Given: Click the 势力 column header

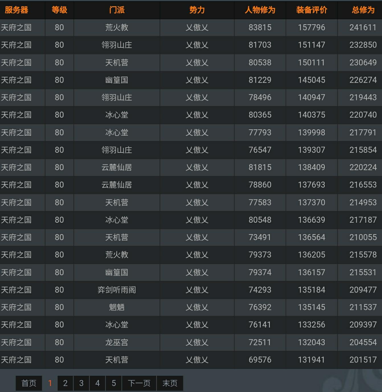Looking at the screenshot, I should (197, 10).
